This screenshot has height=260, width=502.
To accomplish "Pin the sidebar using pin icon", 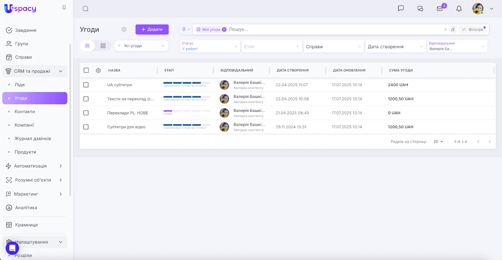I will pos(64,8).
